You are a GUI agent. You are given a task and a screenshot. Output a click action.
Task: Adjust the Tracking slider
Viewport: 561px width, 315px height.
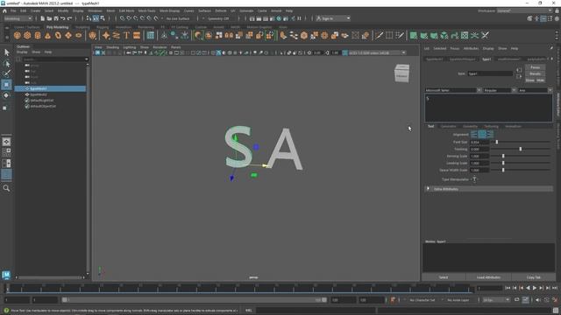(x=521, y=149)
